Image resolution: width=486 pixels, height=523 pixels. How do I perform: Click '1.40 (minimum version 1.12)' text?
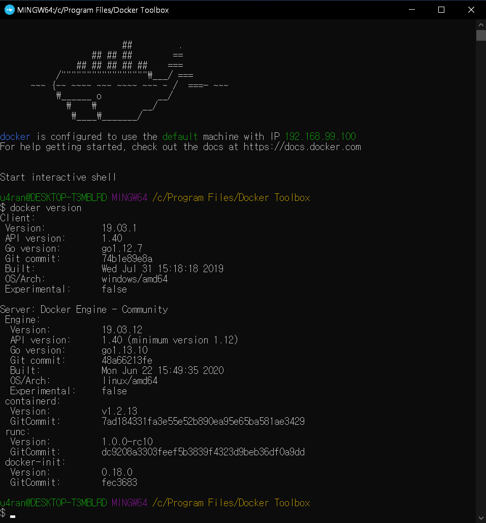pyautogui.click(x=170, y=340)
